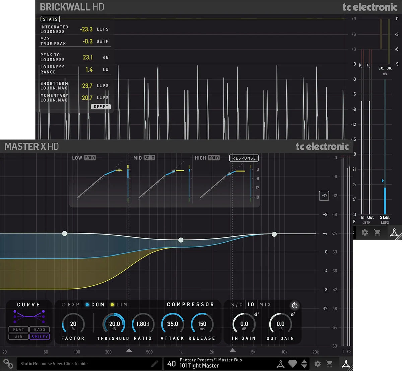Screen dimensions: 402x371
Task: Click the shopping cart icon on Brickwall HD
Action: pyautogui.click(x=378, y=232)
